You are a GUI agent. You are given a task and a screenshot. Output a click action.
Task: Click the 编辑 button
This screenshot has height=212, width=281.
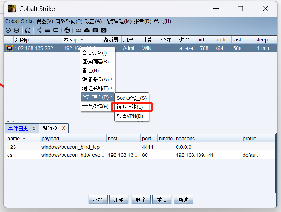tap(119, 200)
